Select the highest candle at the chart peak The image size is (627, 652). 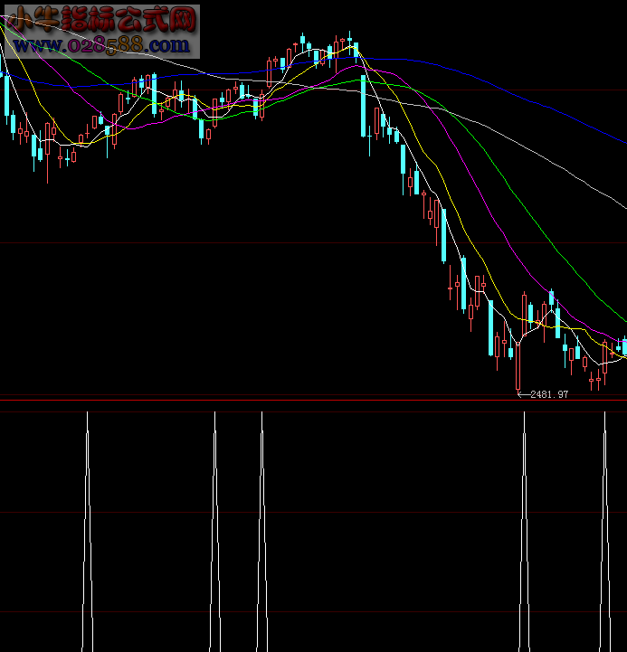tap(355, 48)
